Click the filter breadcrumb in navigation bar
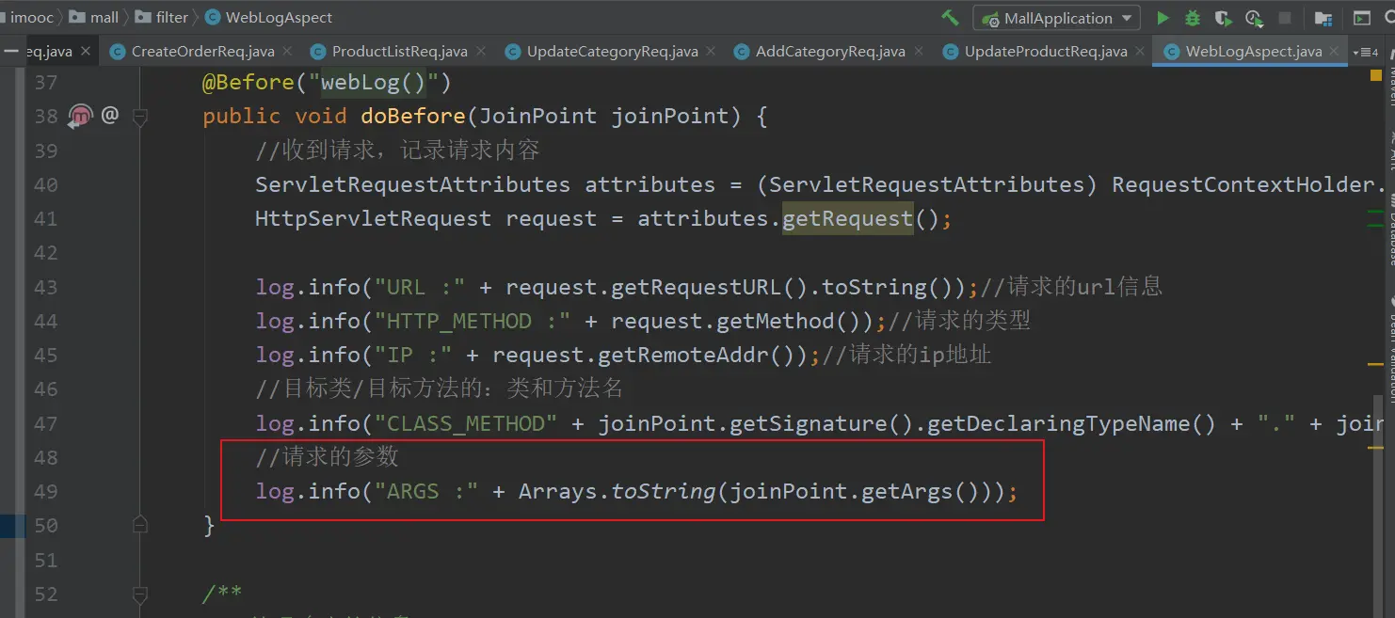This screenshot has height=618, width=1395. click(171, 18)
